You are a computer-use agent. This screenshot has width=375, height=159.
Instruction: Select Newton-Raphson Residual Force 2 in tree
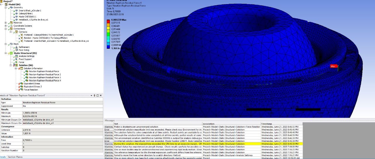(x=45, y=74)
